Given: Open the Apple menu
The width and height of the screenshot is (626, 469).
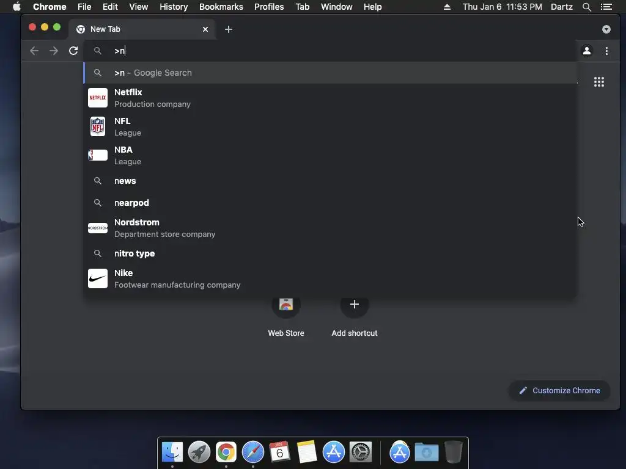Looking at the screenshot, I should [x=17, y=7].
